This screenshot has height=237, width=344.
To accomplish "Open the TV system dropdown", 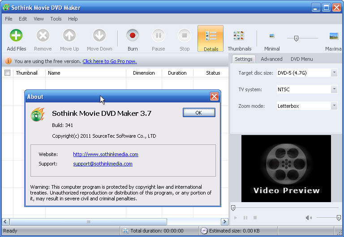I will pyautogui.click(x=334, y=89).
